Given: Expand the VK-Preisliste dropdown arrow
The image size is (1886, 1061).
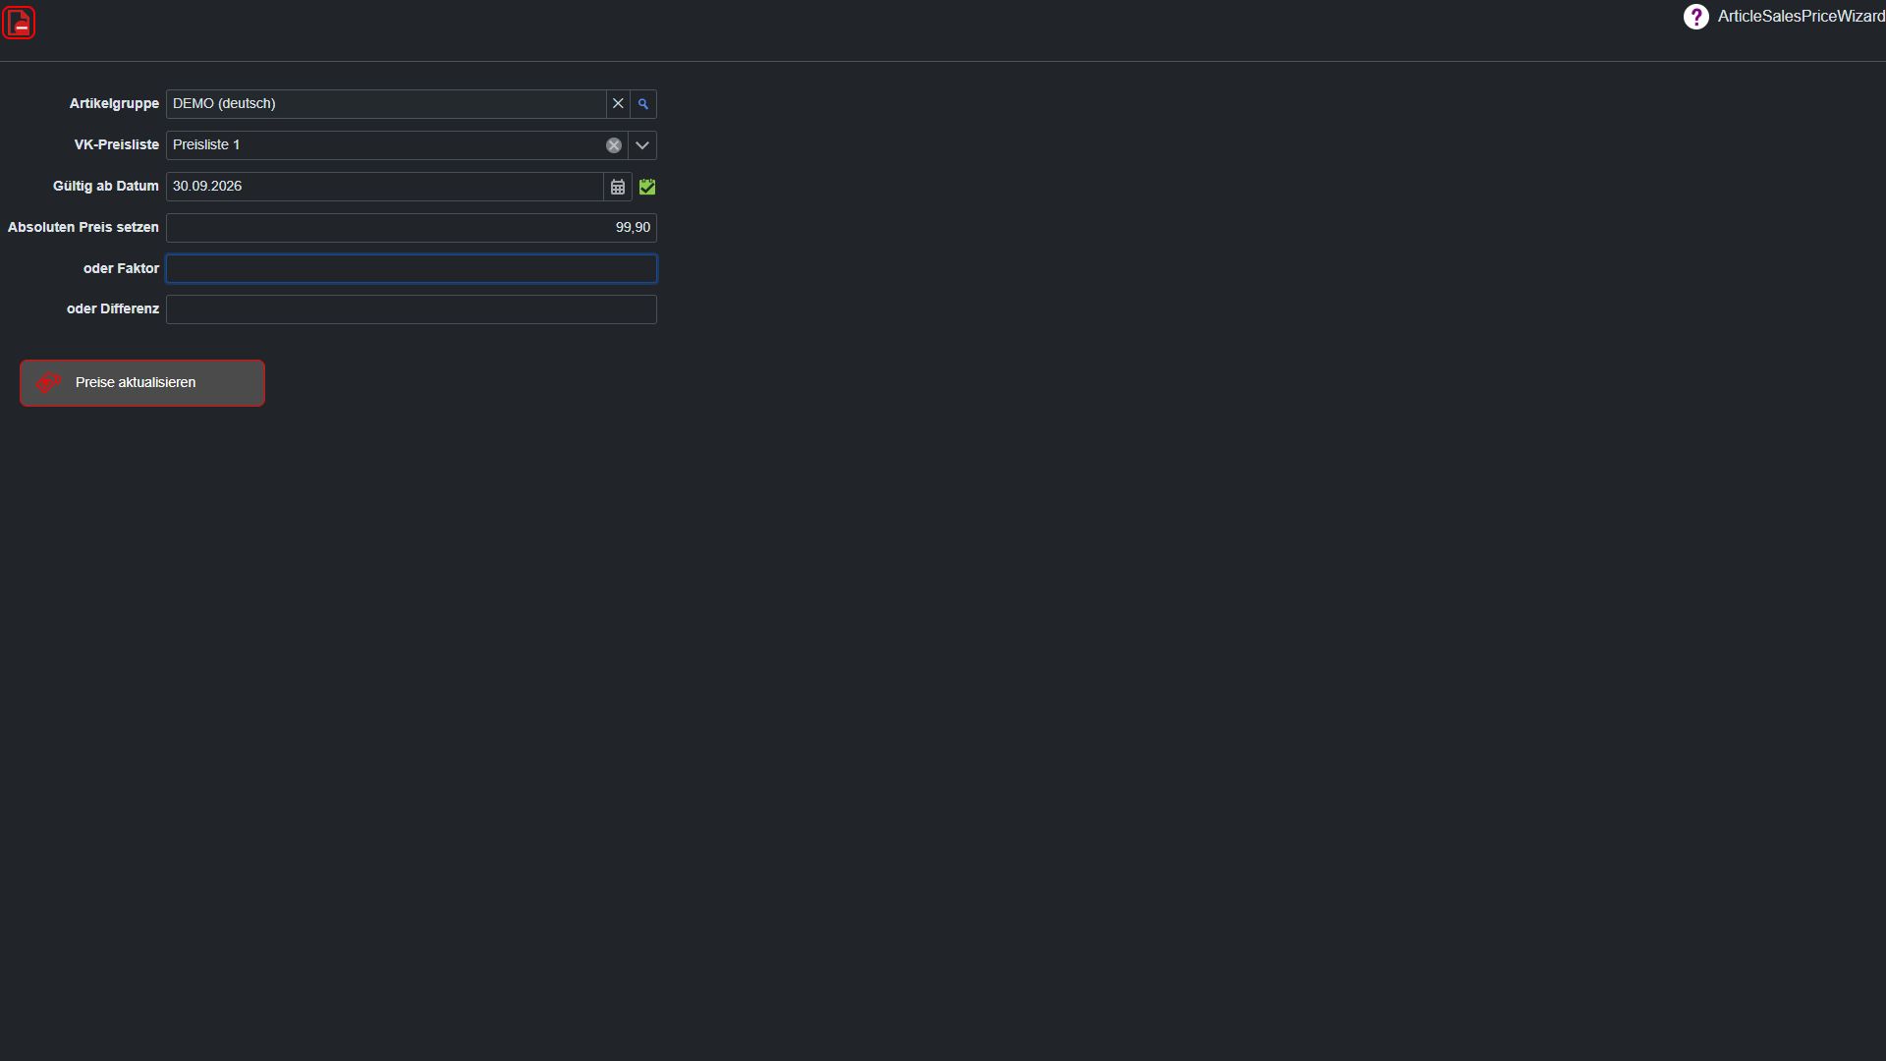Looking at the screenshot, I should point(642,145).
